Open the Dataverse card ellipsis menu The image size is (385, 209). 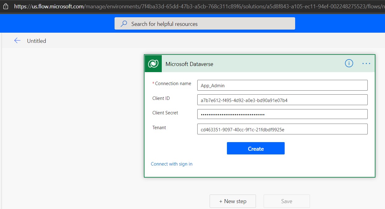click(366, 64)
